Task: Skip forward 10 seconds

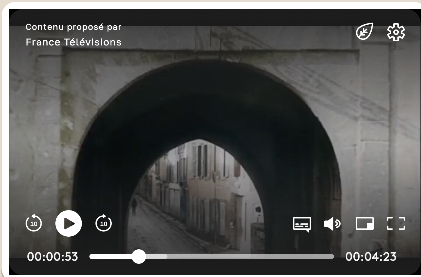Action: 104,223
